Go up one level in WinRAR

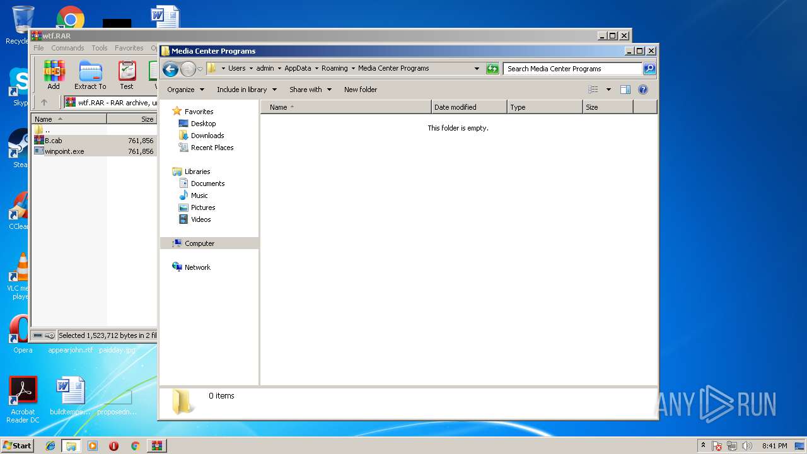click(44, 102)
